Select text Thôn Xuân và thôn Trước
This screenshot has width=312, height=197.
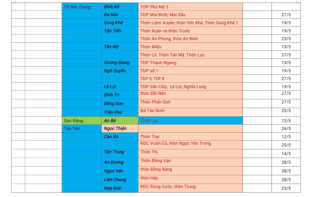(165, 31)
